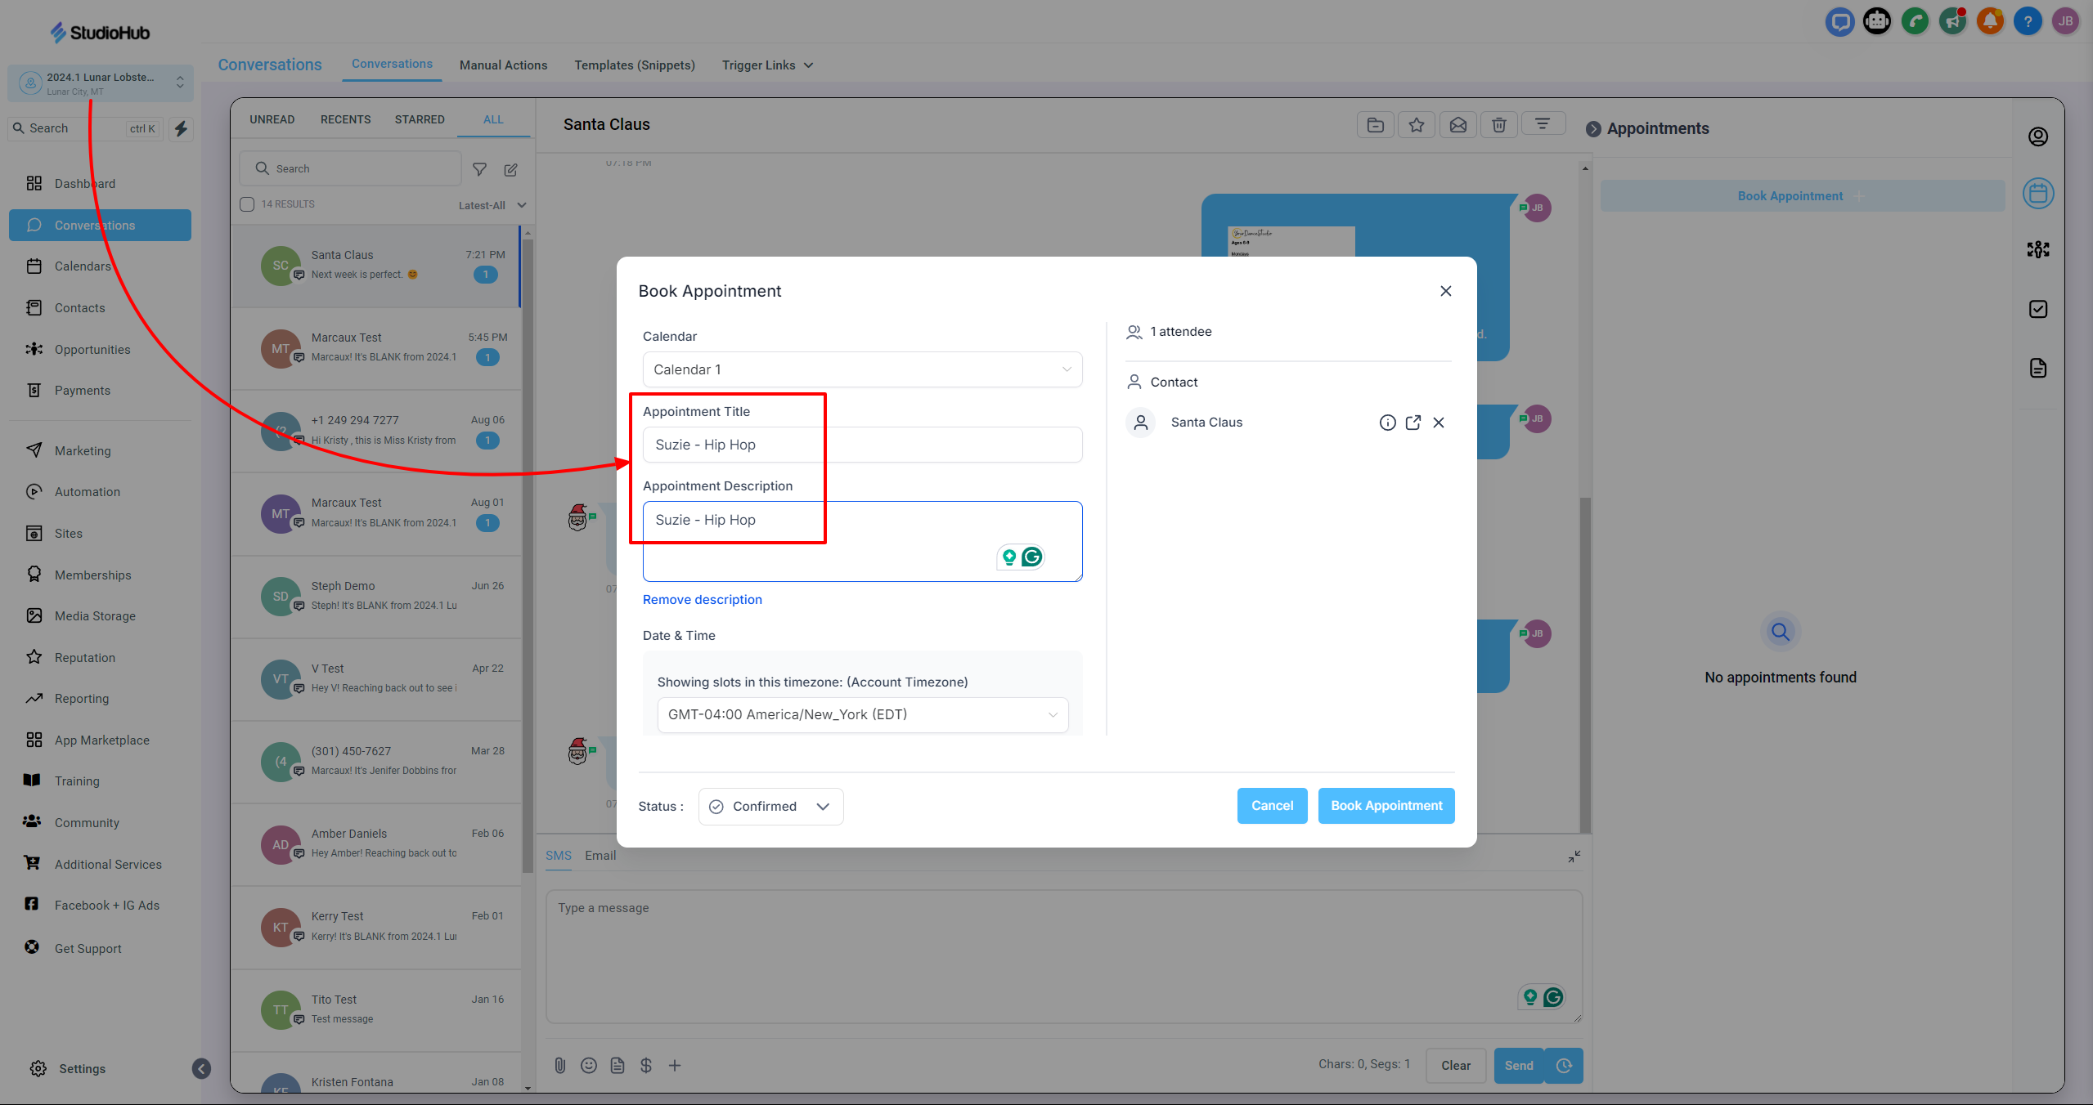Open Santa Claus contact in new tab icon

1413,423
